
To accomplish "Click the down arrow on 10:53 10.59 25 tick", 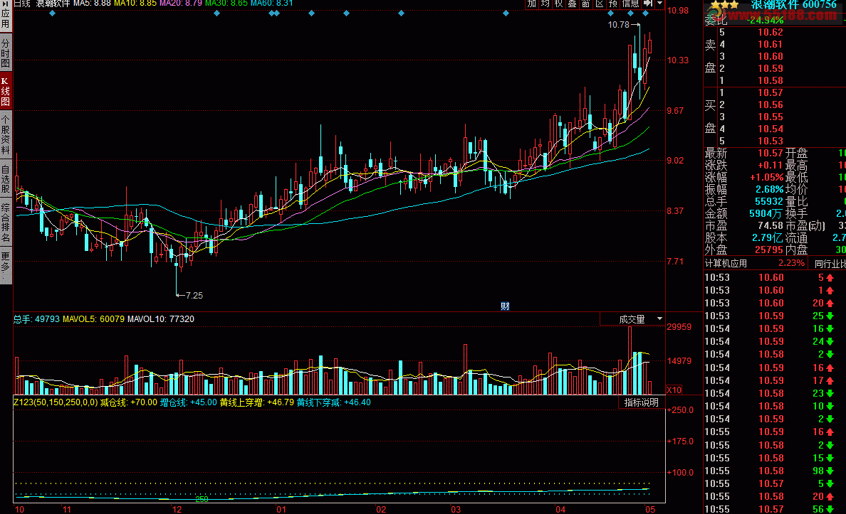I will (830, 316).
